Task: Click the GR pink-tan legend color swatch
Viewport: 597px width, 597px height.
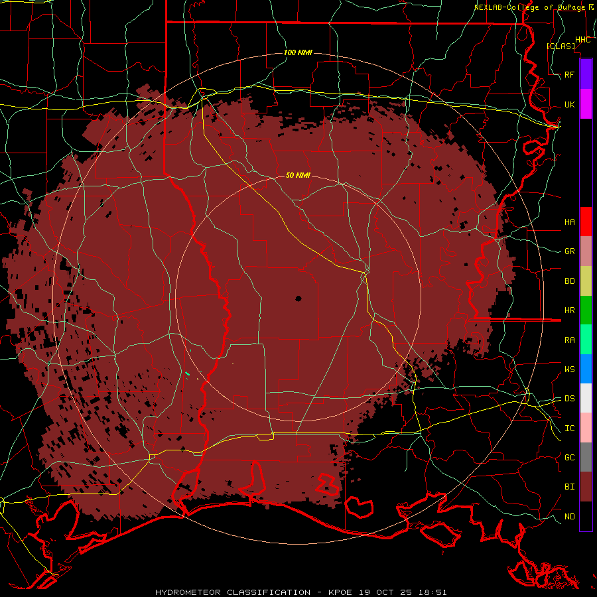Action: click(x=586, y=251)
